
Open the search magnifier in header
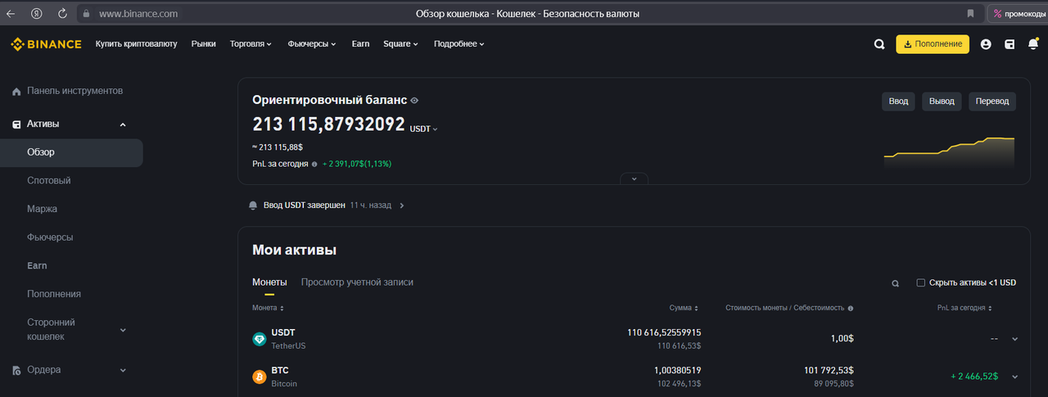pos(879,44)
